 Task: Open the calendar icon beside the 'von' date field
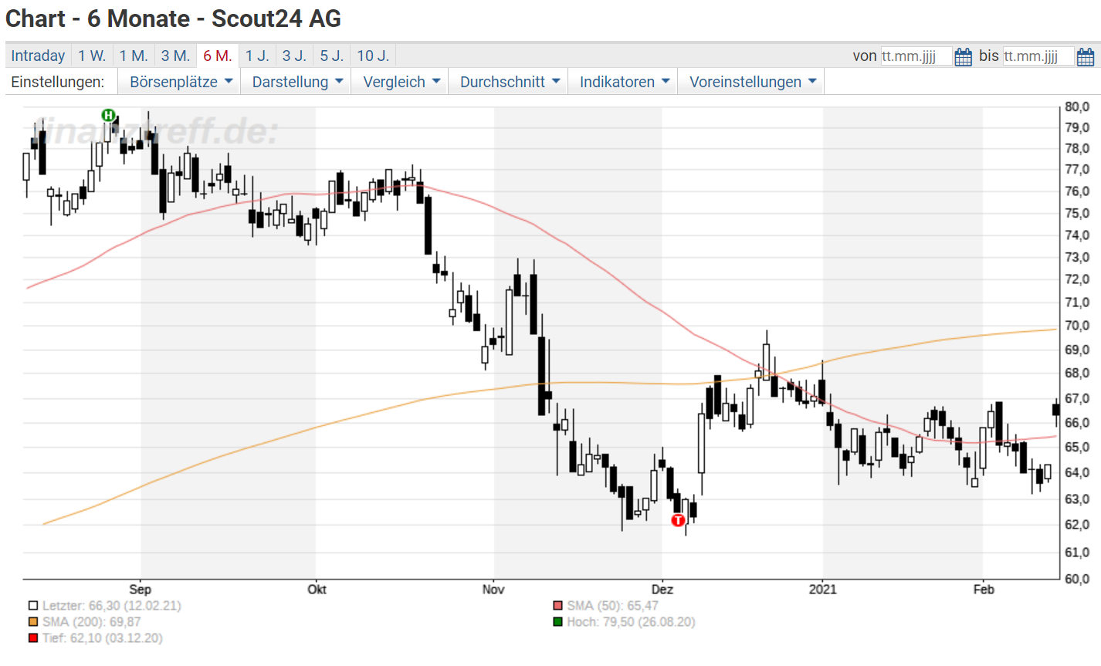coord(963,56)
